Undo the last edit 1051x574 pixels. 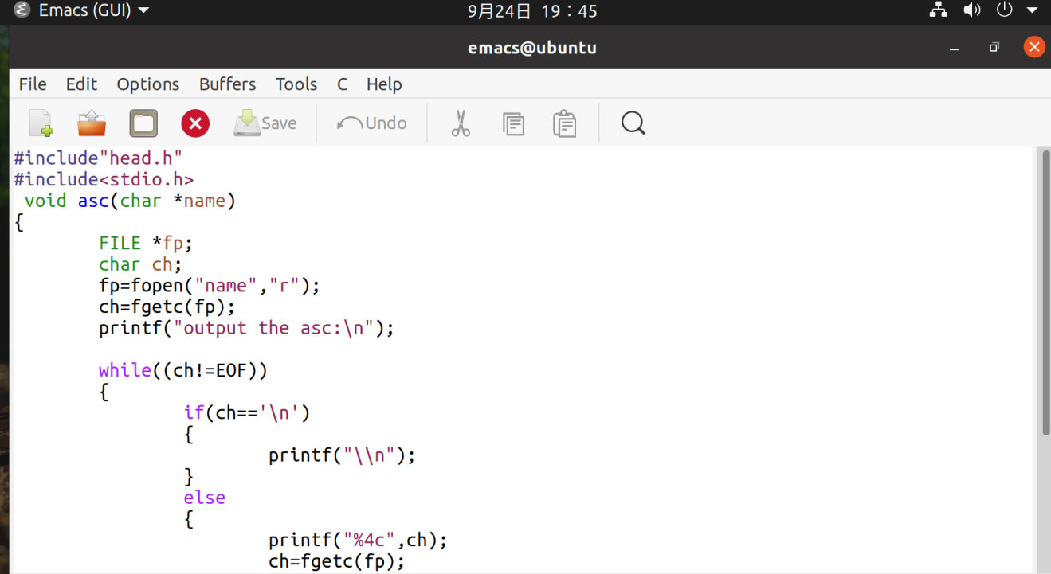tap(371, 123)
